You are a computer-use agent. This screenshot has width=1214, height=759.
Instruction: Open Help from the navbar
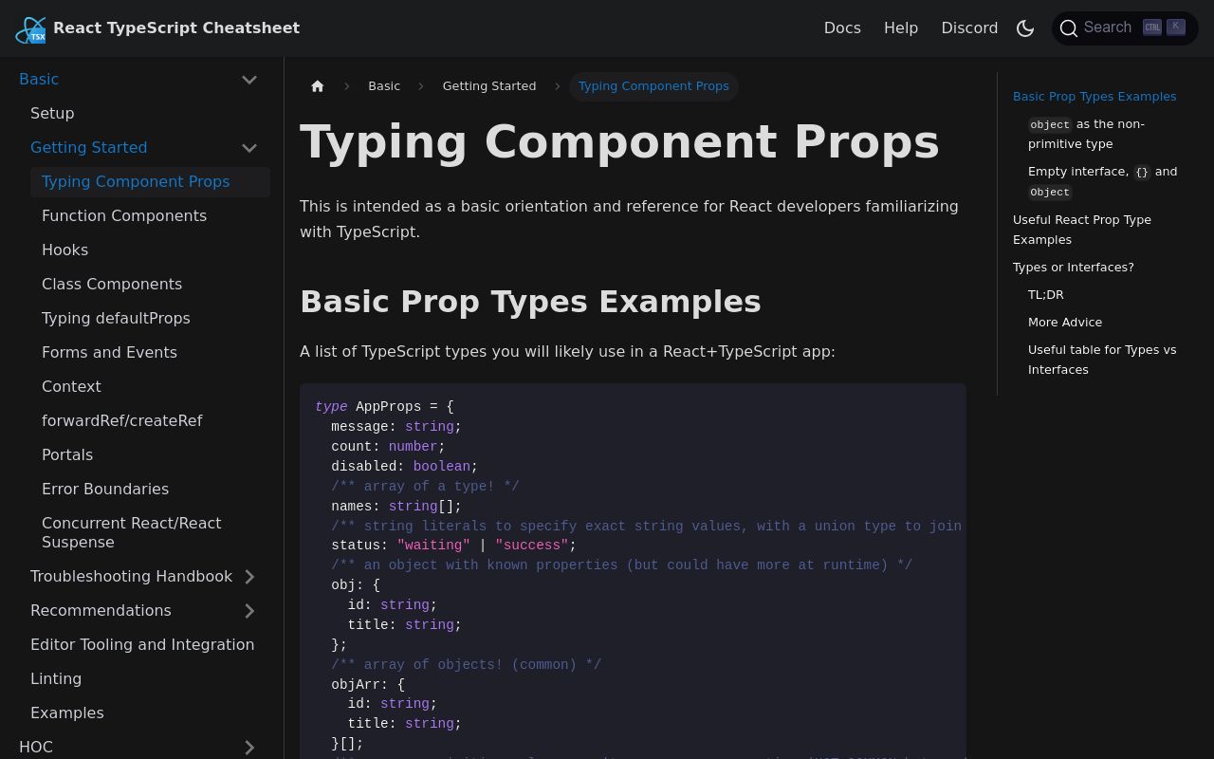900,28
